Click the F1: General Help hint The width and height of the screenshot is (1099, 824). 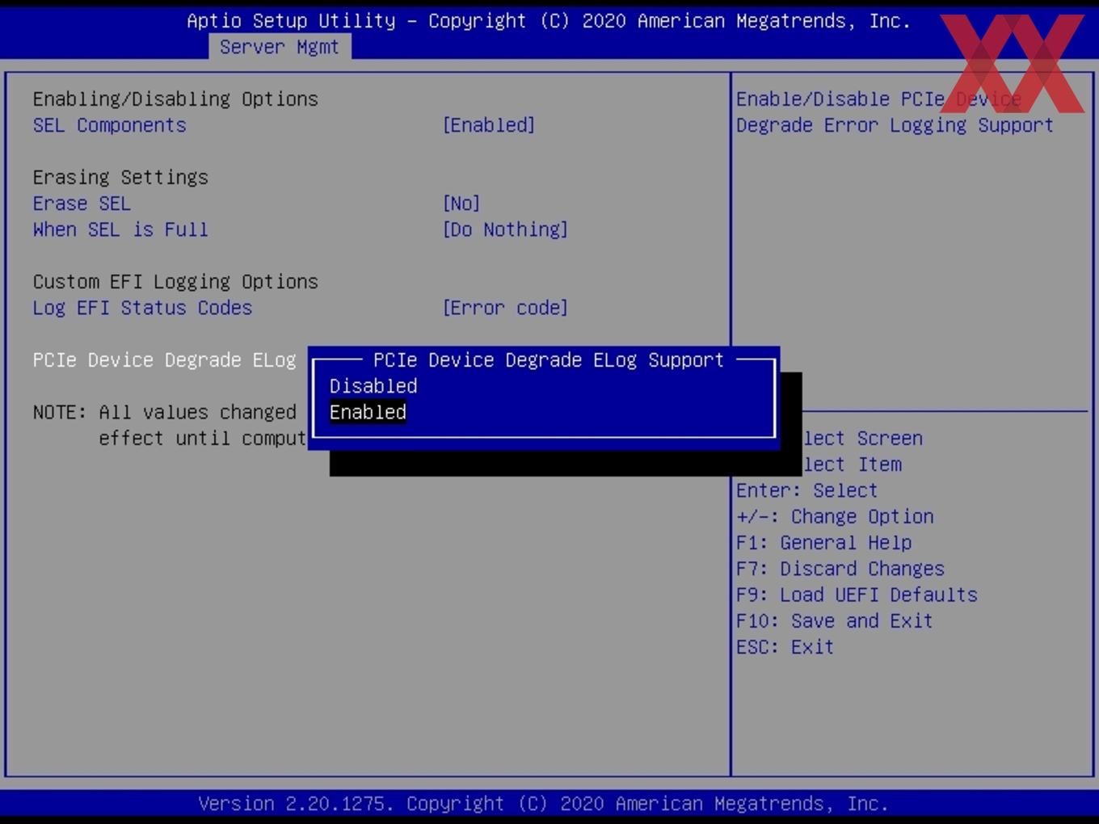click(824, 543)
